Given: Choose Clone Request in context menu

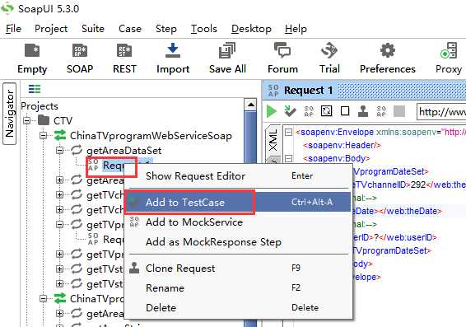Looking at the screenshot, I should click(x=238, y=269).
